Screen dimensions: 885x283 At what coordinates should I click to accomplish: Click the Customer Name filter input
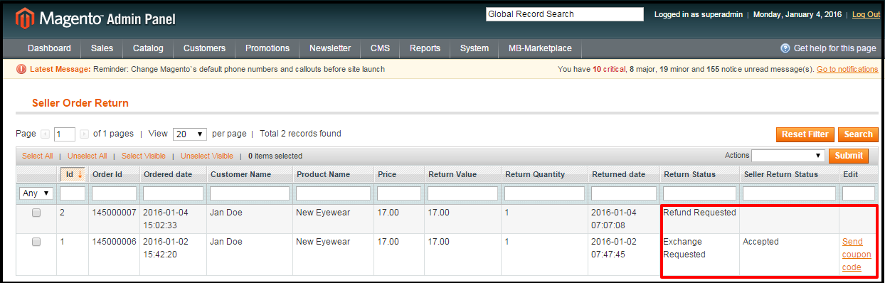tap(249, 193)
